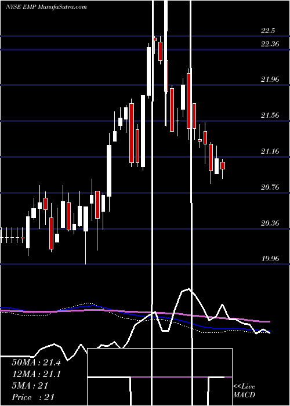The width and height of the screenshot is (290, 406).
Task: Click the 20.36 price level label
Action: 270,223
